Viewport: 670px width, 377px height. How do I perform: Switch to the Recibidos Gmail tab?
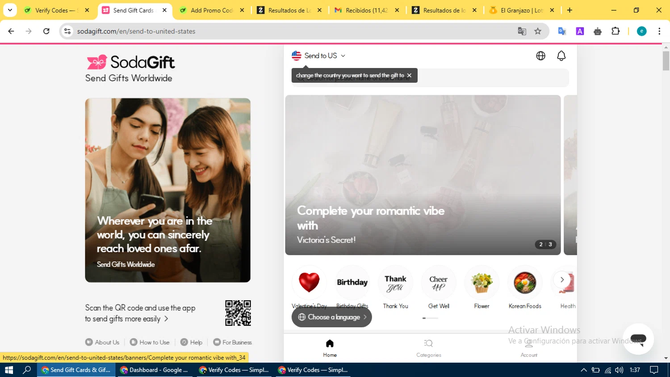(x=367, y=10)
